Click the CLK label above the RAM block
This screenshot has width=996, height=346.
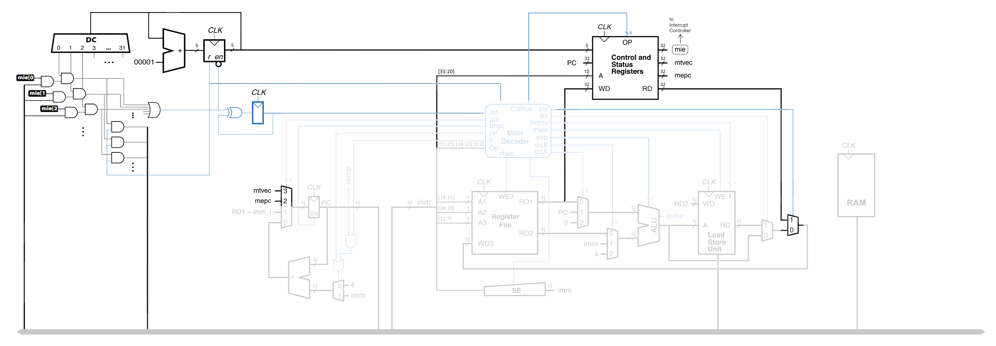[x=849, y=145]
